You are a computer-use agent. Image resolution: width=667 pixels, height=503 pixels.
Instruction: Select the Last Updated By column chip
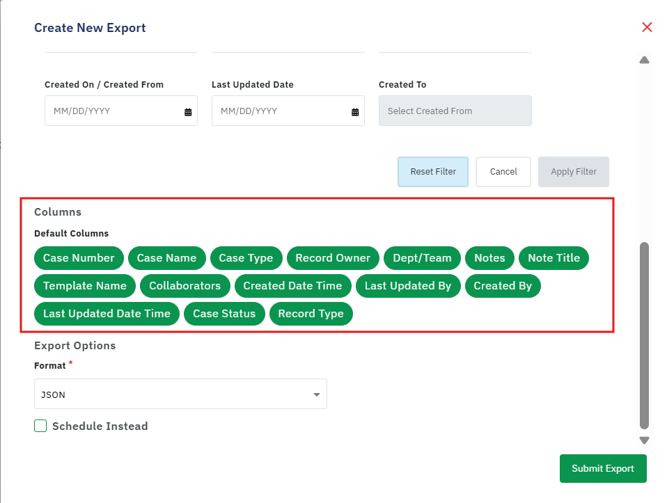click(408, 286)
